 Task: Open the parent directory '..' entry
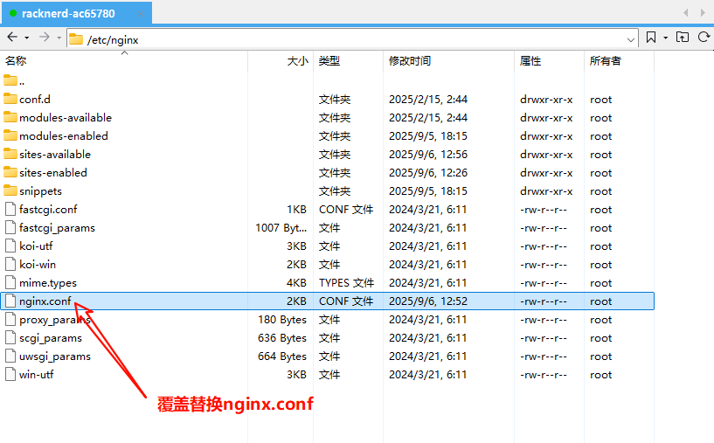[22, 81]
